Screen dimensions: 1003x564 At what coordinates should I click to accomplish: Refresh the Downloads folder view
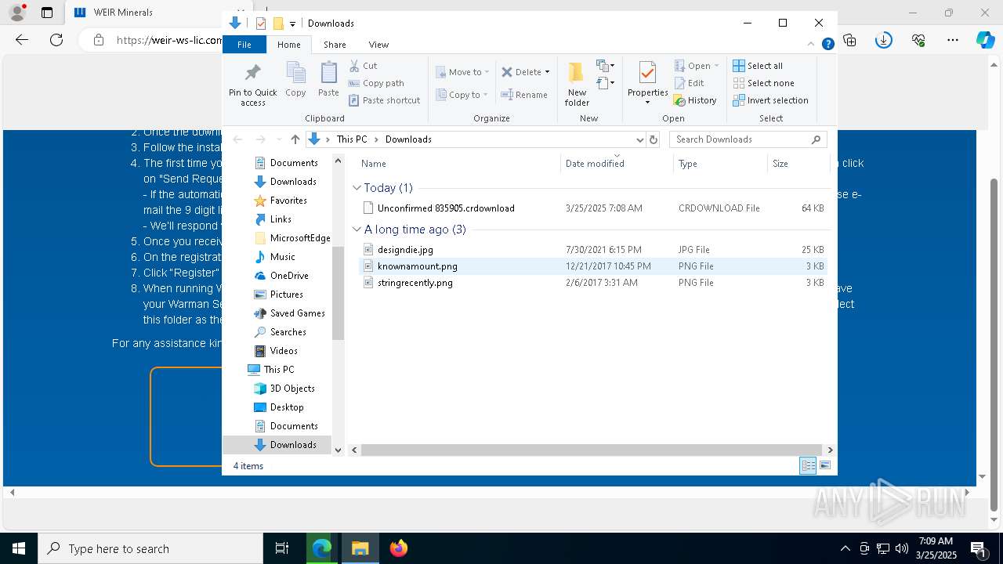coord(654,139)
